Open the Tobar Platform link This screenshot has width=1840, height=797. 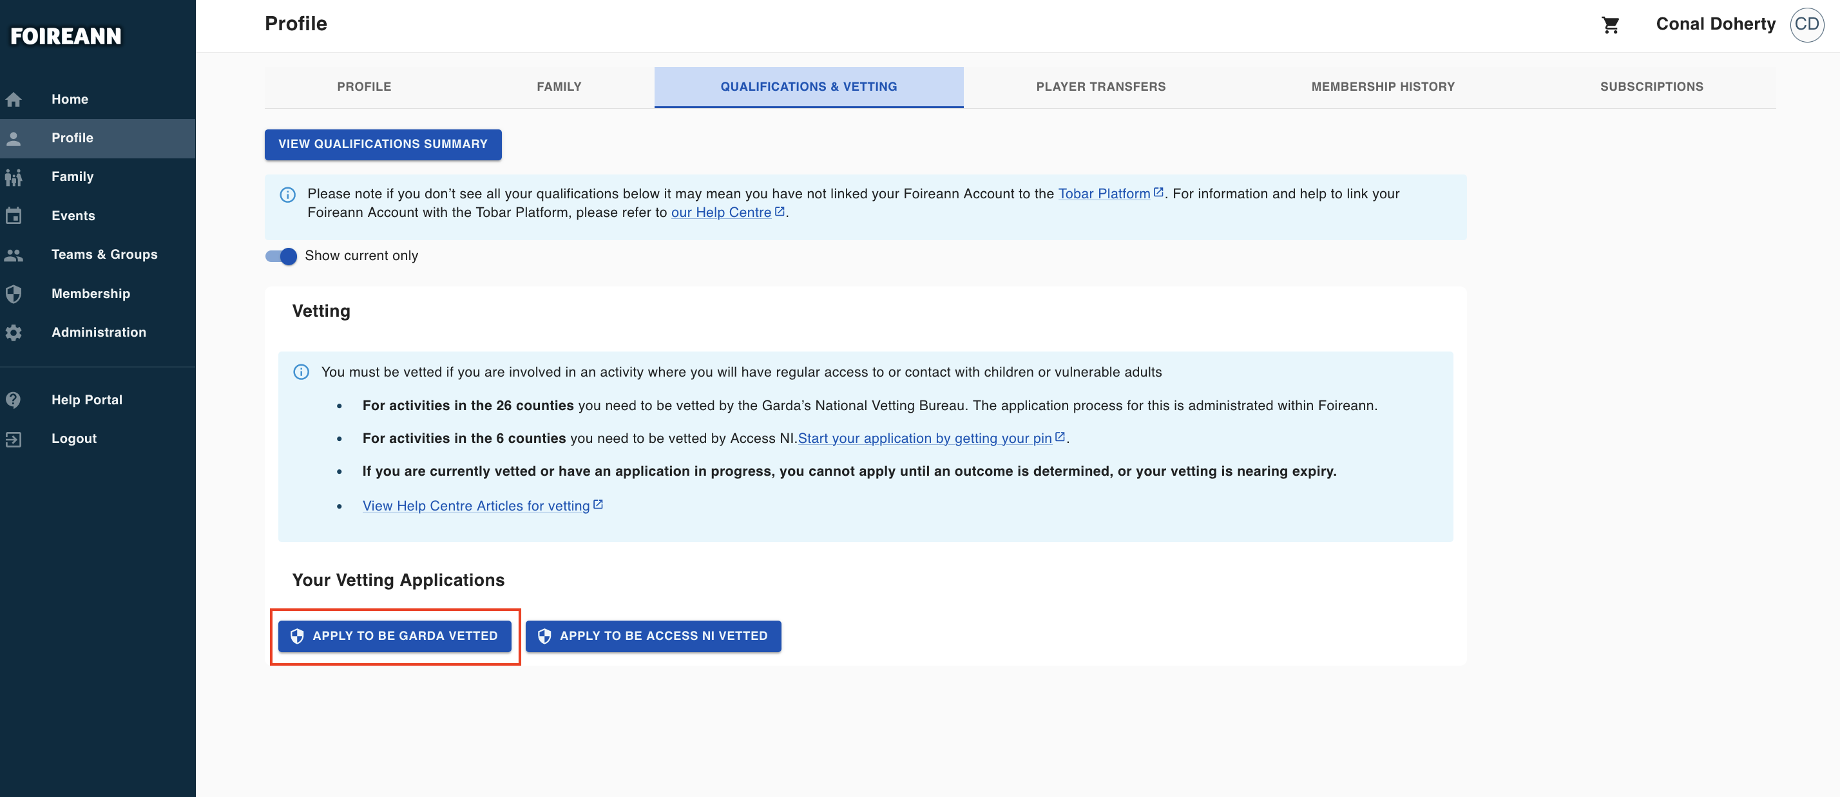tap(1104, 194)
